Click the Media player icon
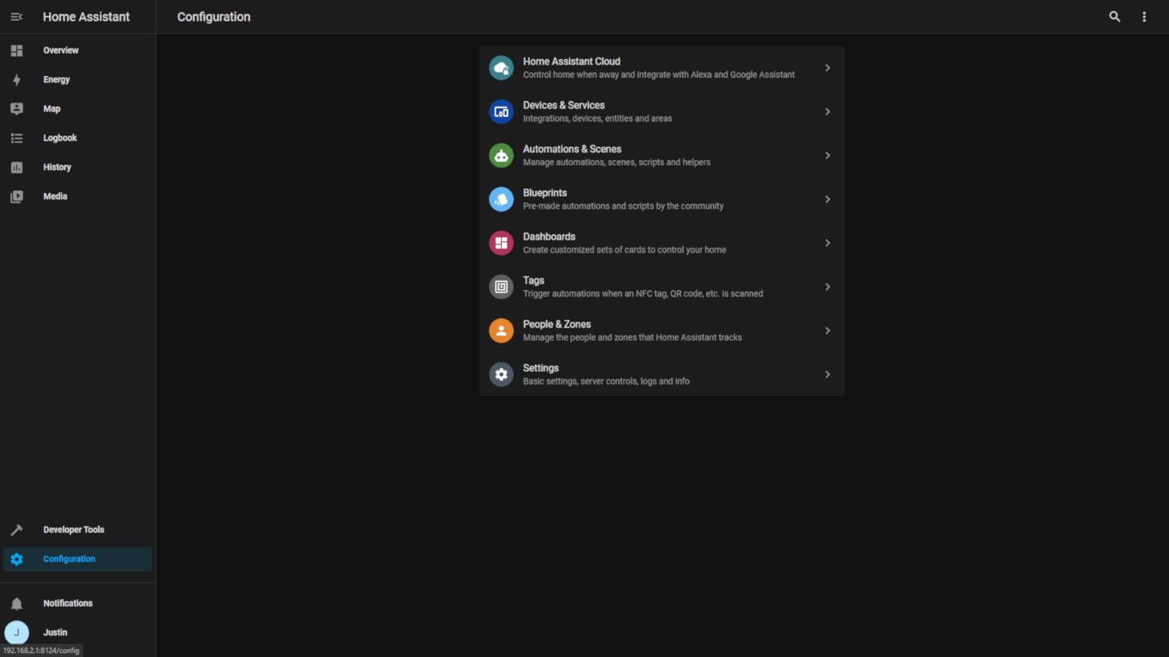This screenshot has height=657, width=1169. (x=16, y=197)
